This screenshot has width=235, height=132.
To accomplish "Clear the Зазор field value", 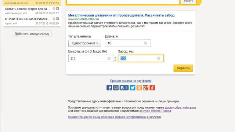I will [x=159, y=58].
